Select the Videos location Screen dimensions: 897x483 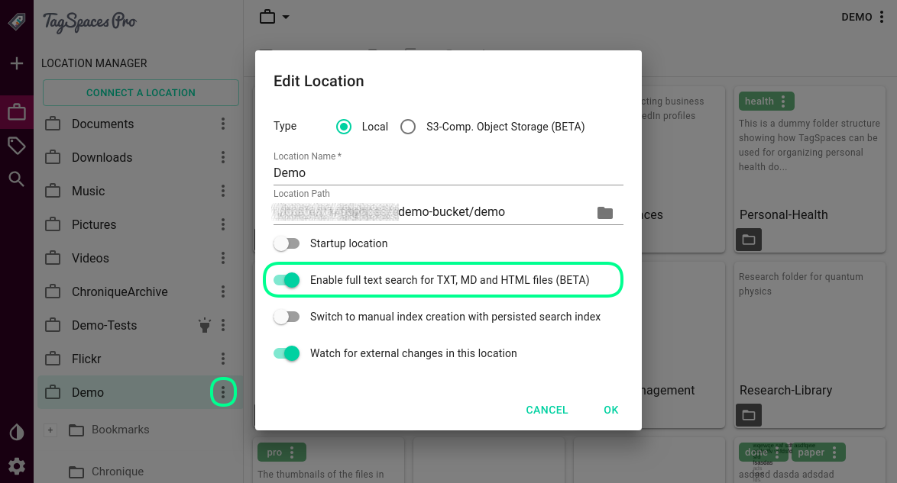[x=90, y=258]
